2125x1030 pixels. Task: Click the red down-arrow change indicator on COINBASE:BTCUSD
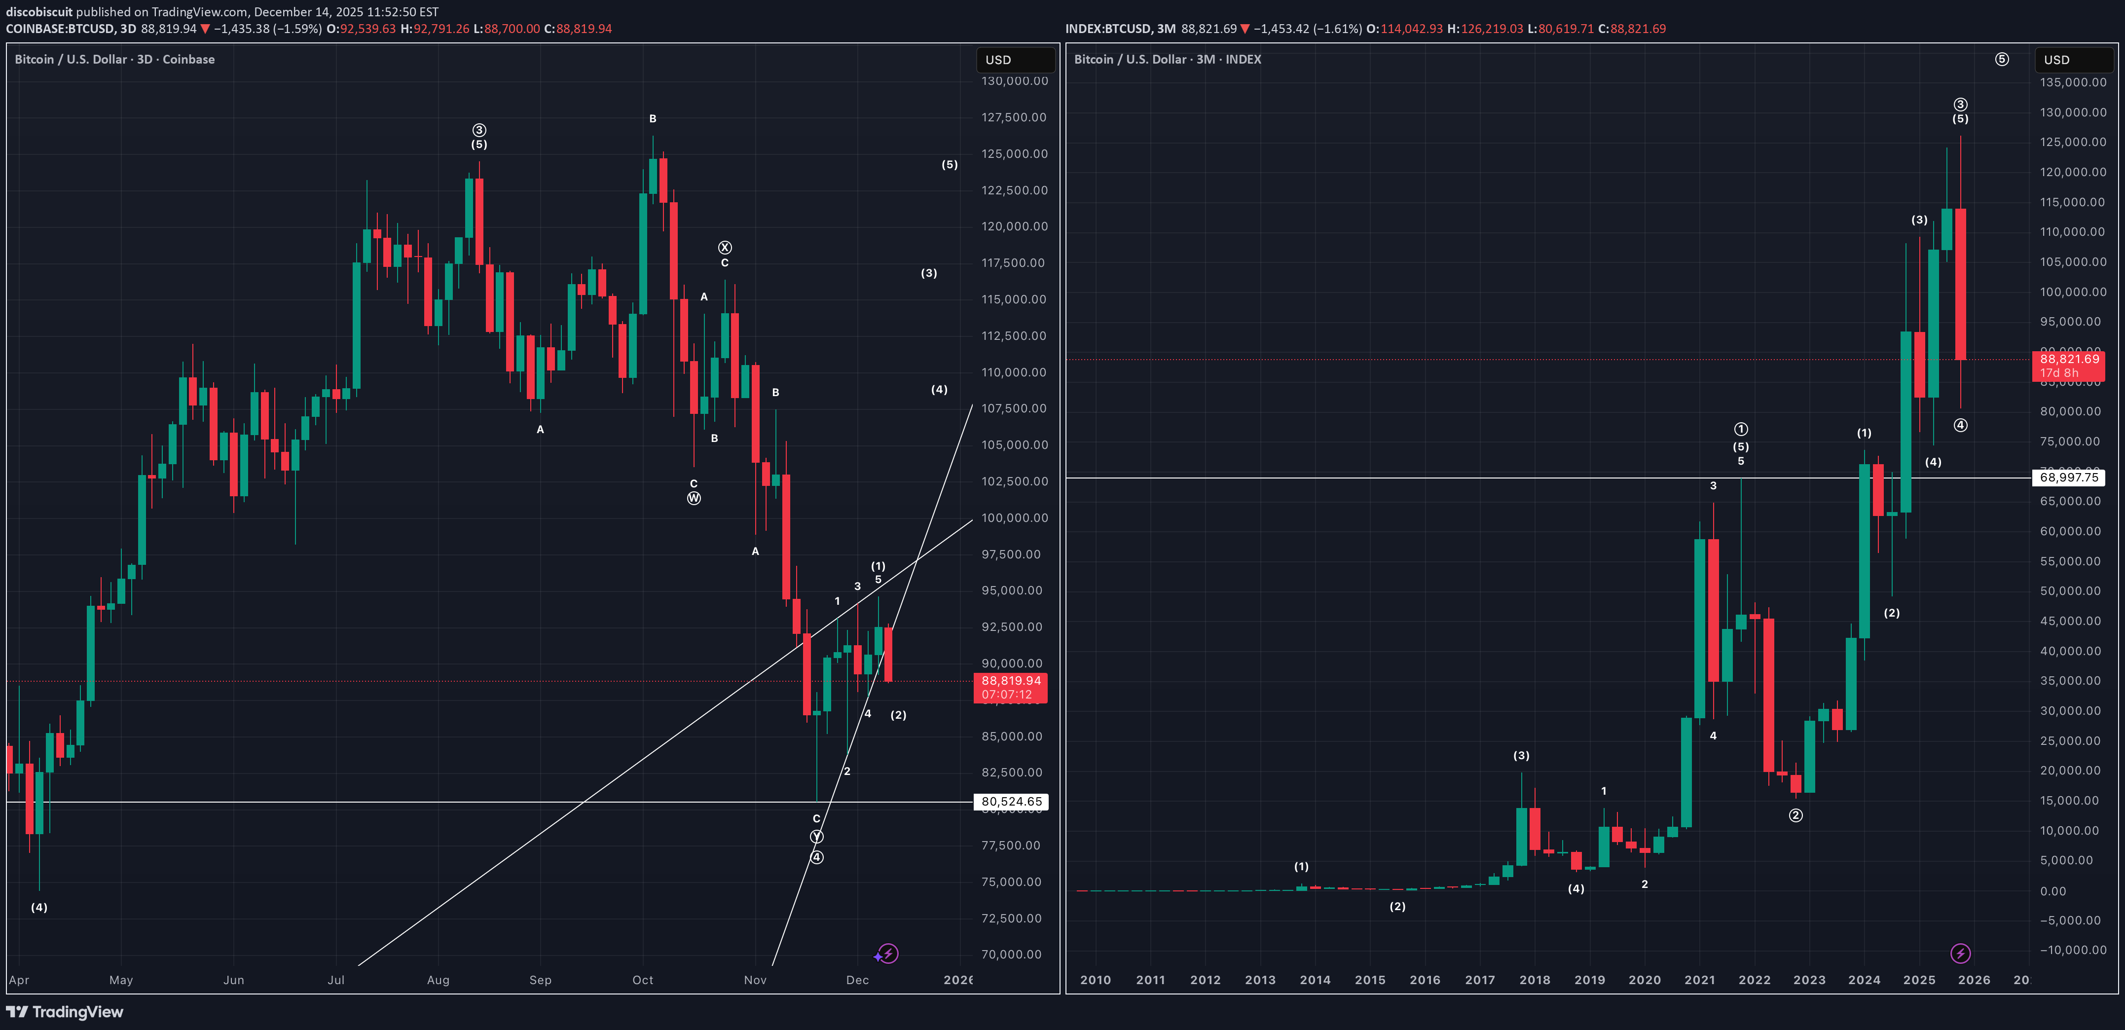[x=205, y=28]
